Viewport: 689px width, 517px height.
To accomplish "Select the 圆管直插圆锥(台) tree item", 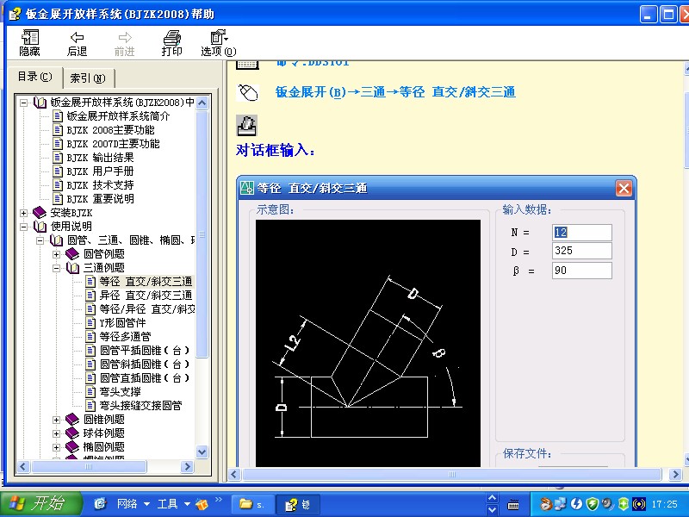I will click(145, 378).
